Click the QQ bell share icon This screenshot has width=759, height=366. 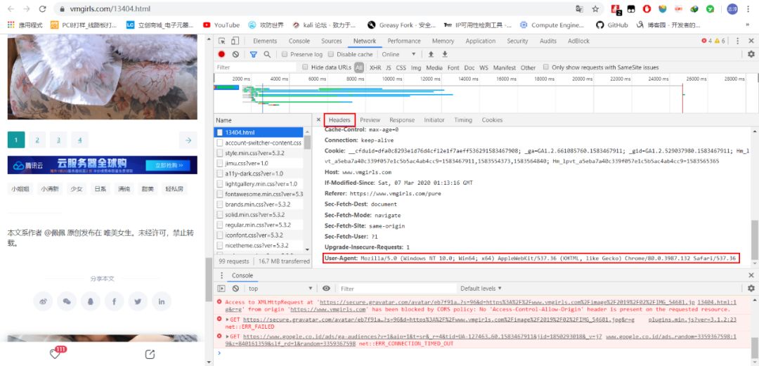91,301
